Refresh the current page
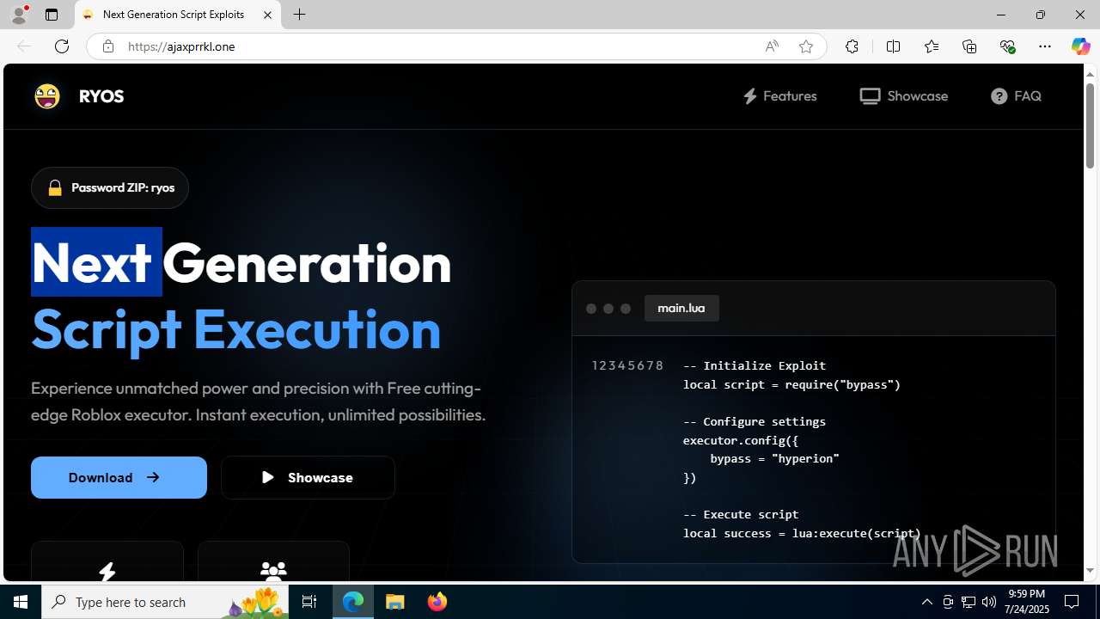This screenshot has height=619, width=1100. pyautogui.click(x=62, y=46)
